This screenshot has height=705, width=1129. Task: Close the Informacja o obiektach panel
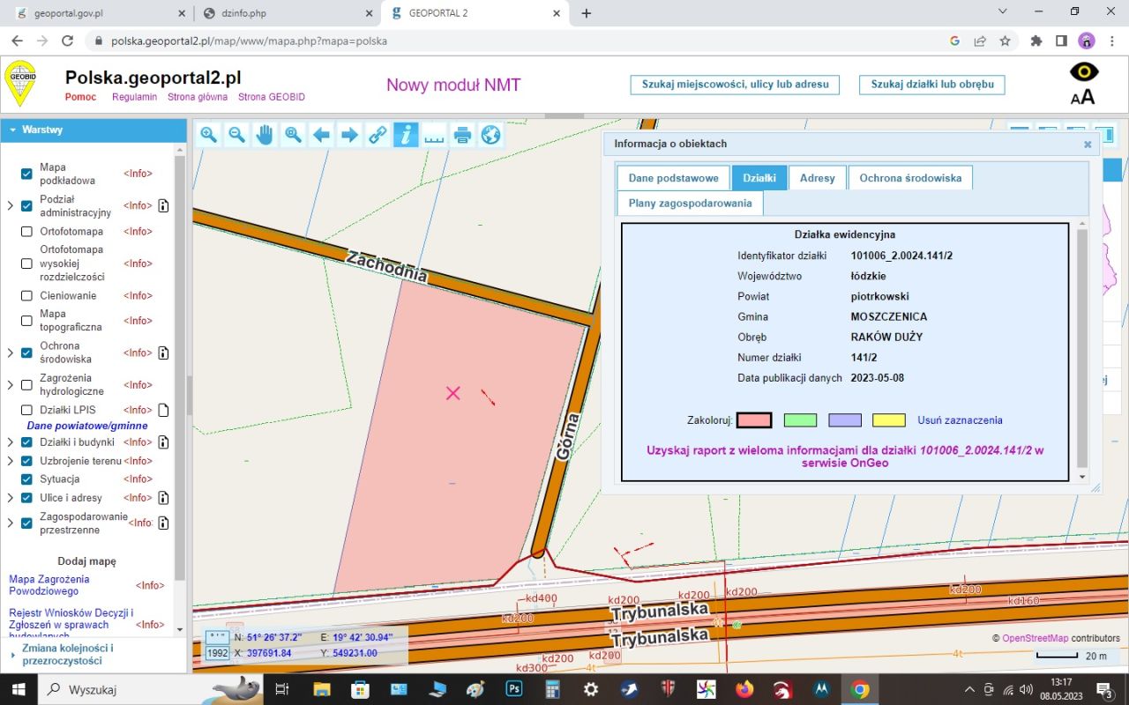point(1088,145)
